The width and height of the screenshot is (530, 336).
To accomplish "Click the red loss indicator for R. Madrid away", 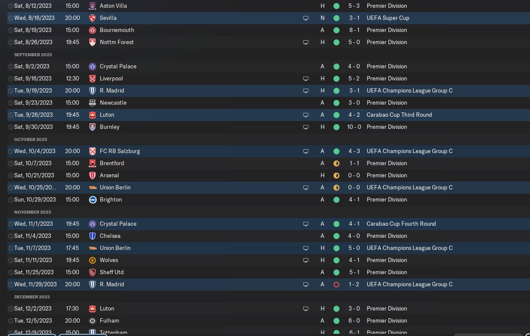I will pos(336,285).
